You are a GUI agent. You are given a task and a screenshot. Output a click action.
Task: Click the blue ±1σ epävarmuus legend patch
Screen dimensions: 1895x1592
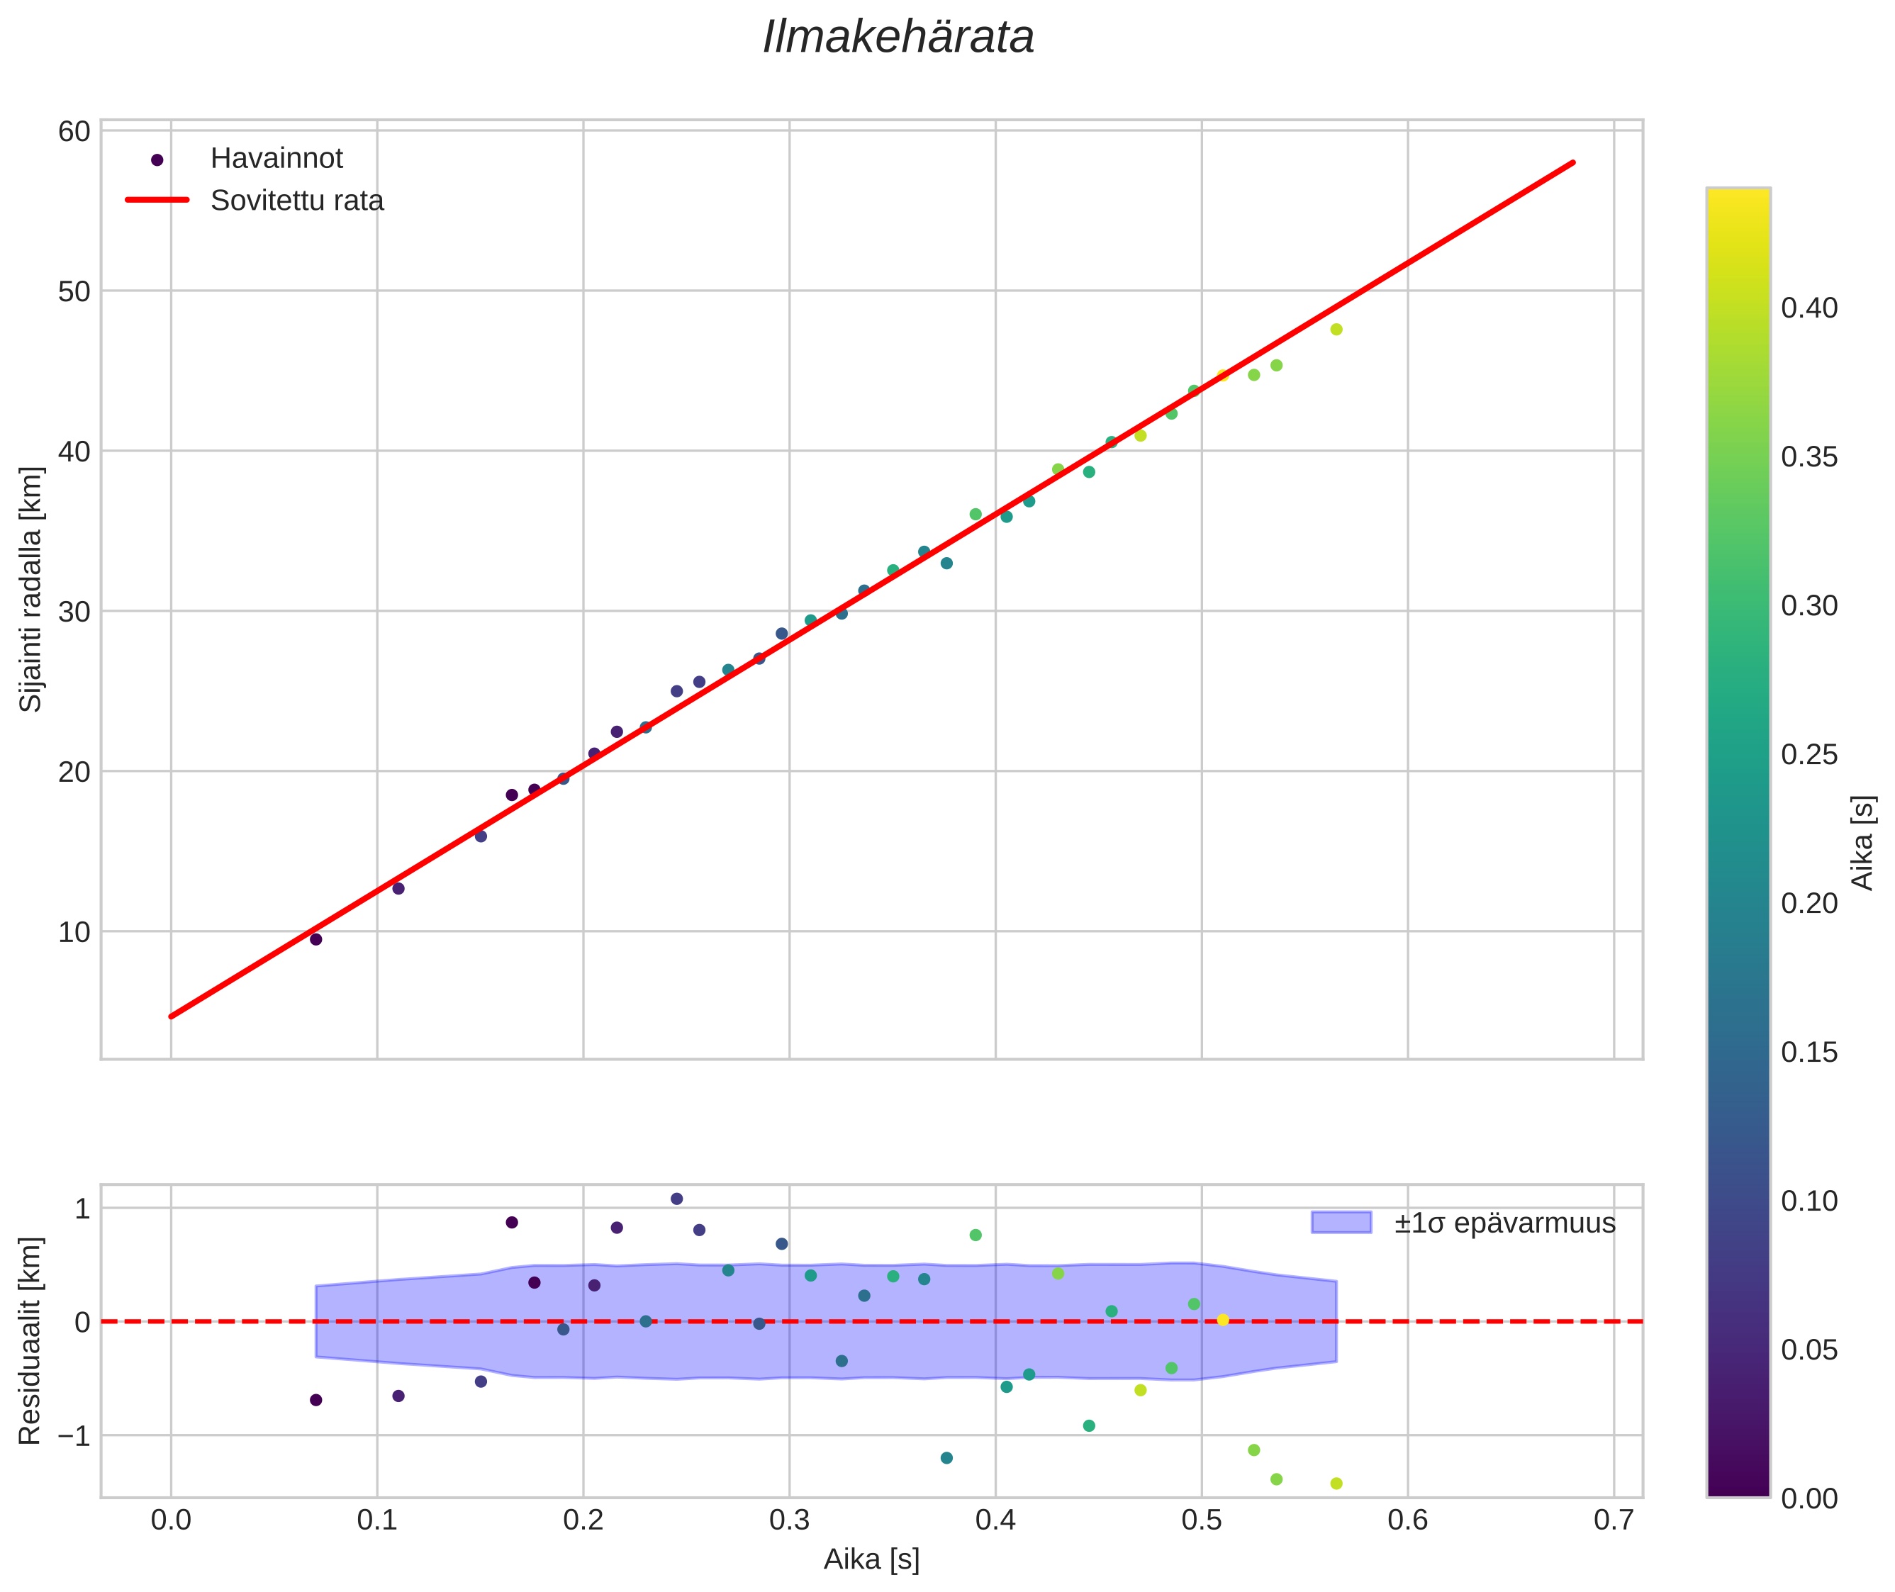coord(1341,1223)
